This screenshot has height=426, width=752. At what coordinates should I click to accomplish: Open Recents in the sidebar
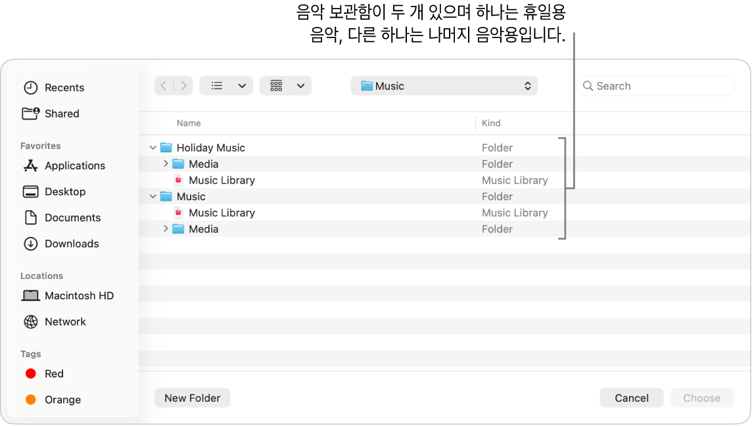[x=54, y=87]
